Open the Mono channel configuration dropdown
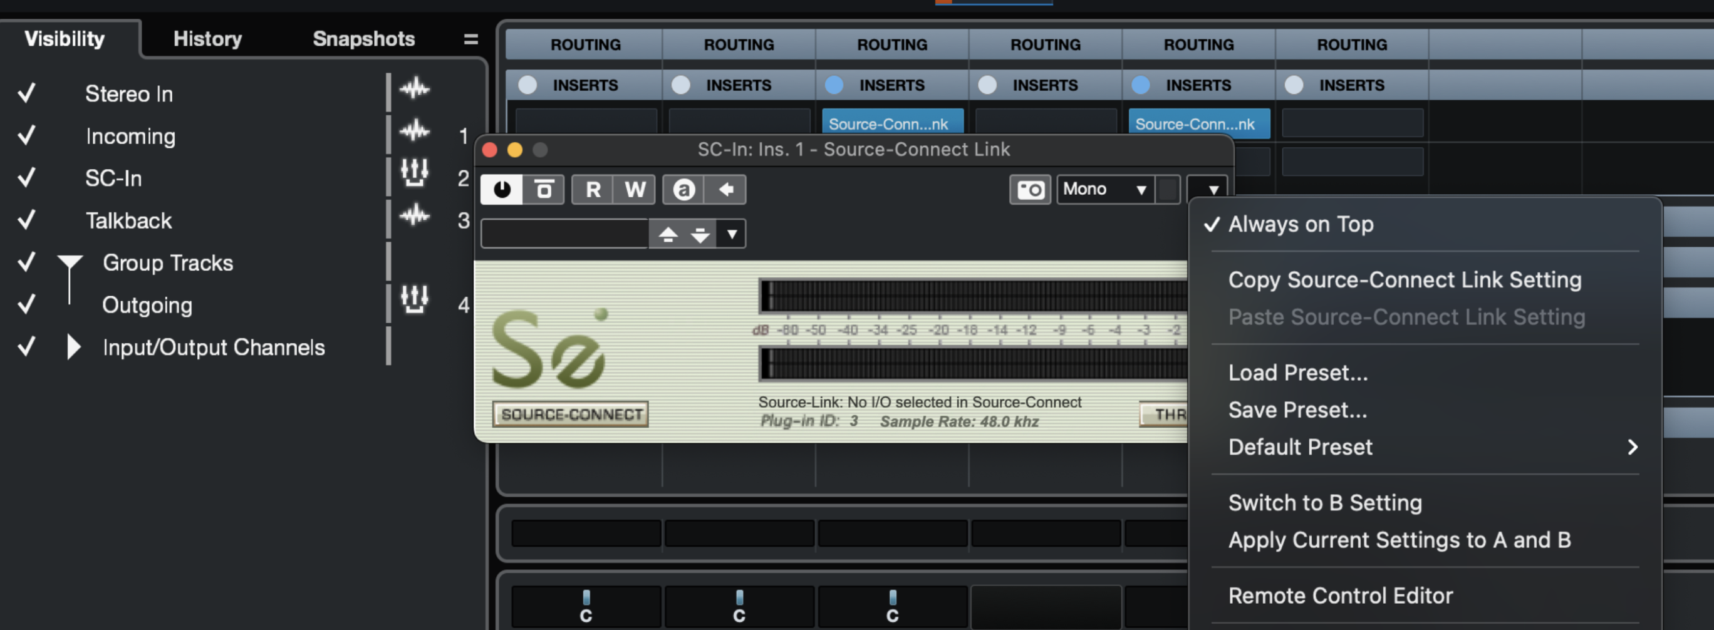The image size is (1714, 630). point(1104,190)
